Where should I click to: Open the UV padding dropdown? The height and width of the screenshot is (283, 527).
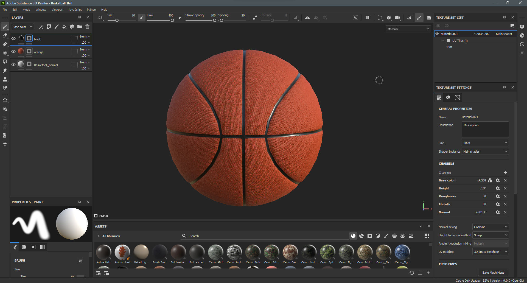tap(490, 252)
